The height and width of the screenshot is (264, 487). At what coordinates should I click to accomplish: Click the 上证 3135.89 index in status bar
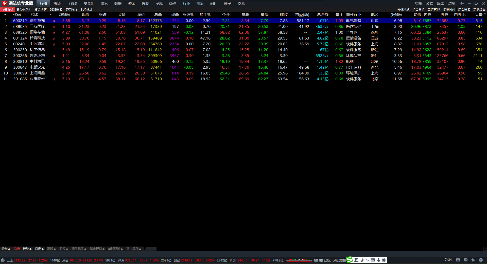pos(16,260)
